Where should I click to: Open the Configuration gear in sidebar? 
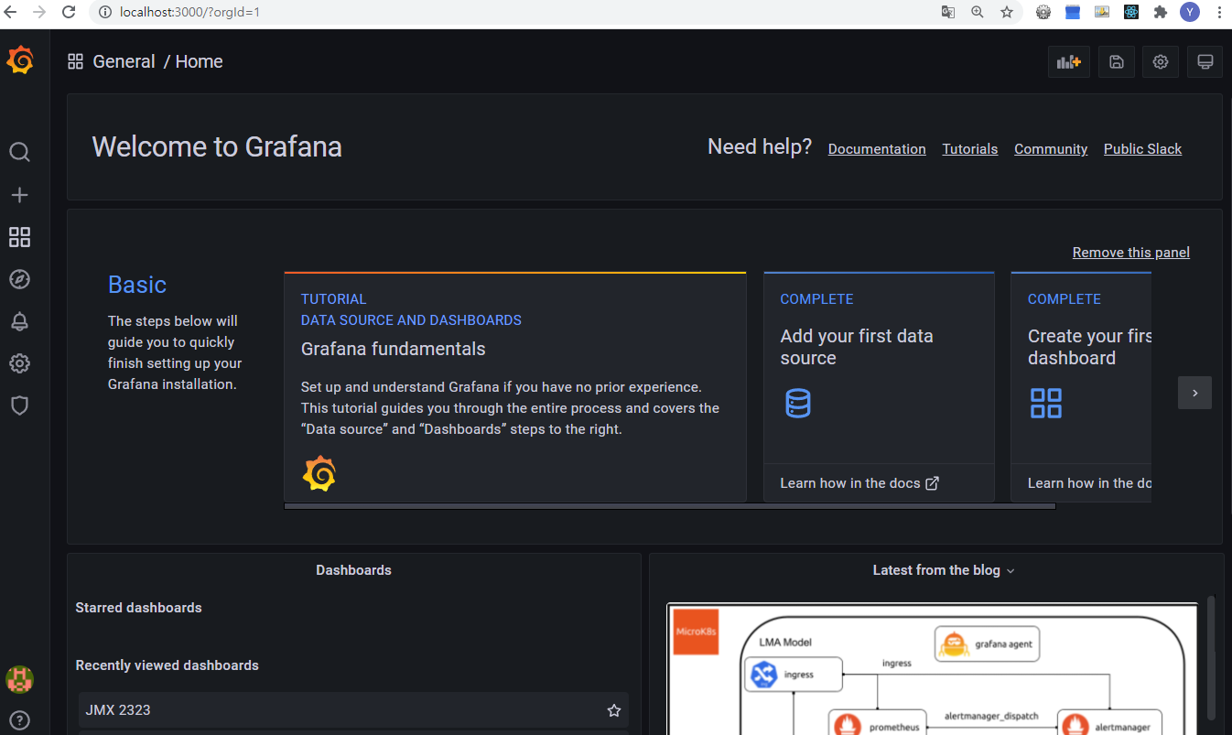coord(19,363)
